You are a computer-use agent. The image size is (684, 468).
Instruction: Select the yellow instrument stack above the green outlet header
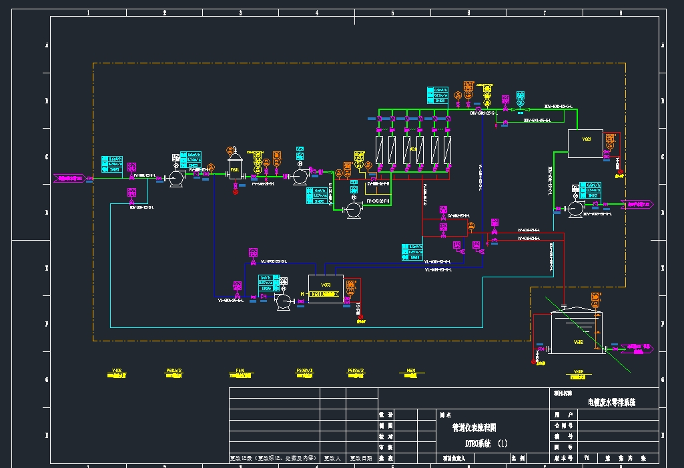pos(487,95)
